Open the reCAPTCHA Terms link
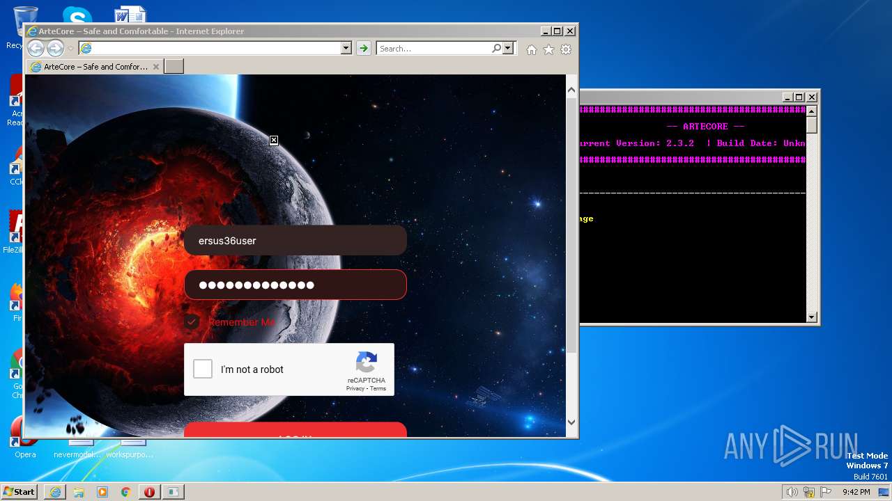The image size is (892, 501). [x=378, y=388]
